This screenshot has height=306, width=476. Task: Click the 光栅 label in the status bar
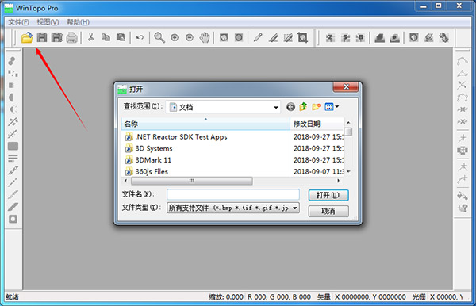click(419, 297)
